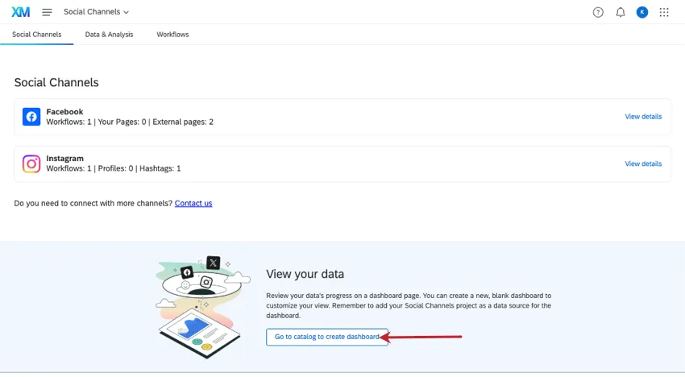Select the Facebook channel row
This screenshot has width=685, height=377.
[322, 117]
